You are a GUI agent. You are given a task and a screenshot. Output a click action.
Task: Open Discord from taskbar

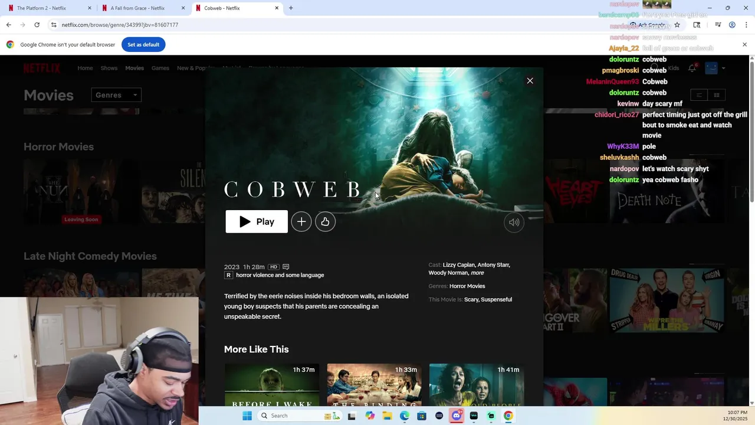click(457, 416)
